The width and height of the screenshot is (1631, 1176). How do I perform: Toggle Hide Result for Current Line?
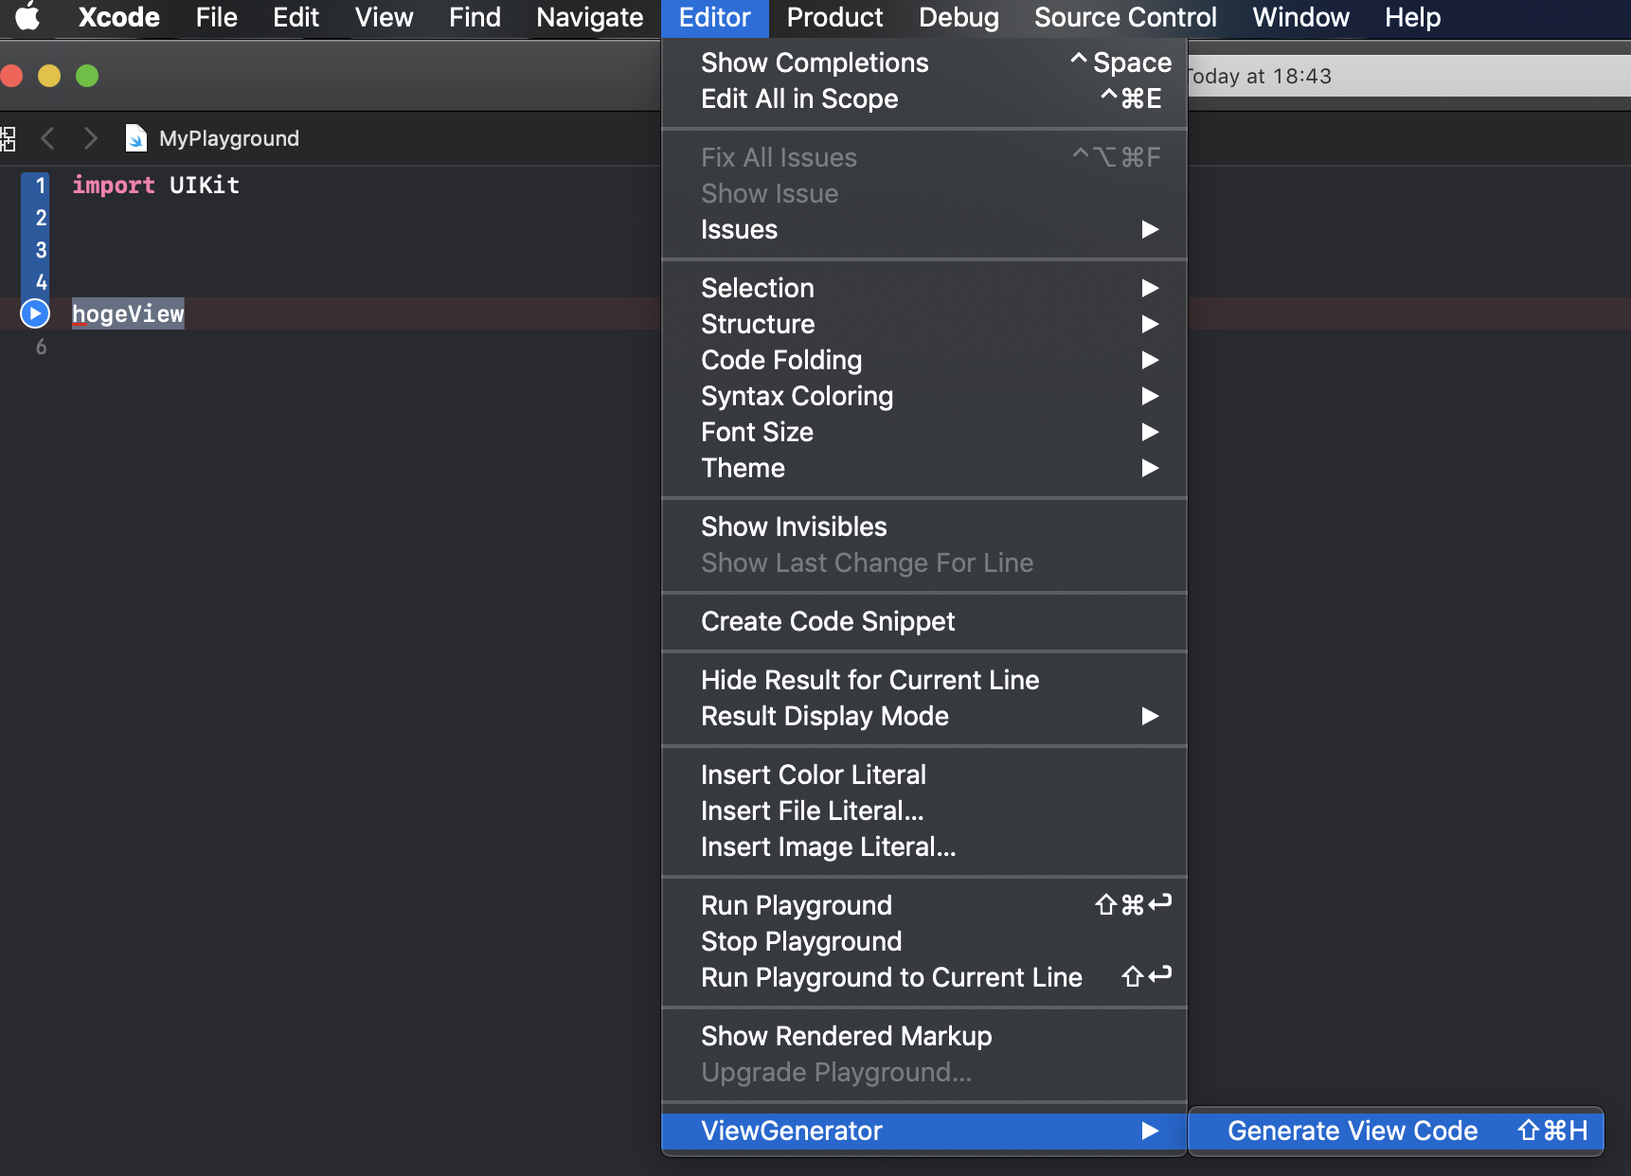(x=924, y=680)
